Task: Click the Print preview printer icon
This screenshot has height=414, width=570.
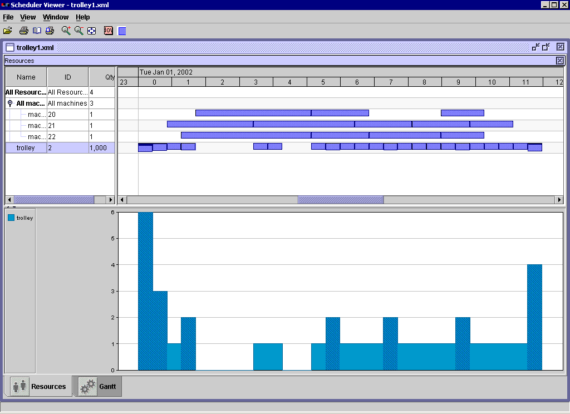Action: pos(50,31)
